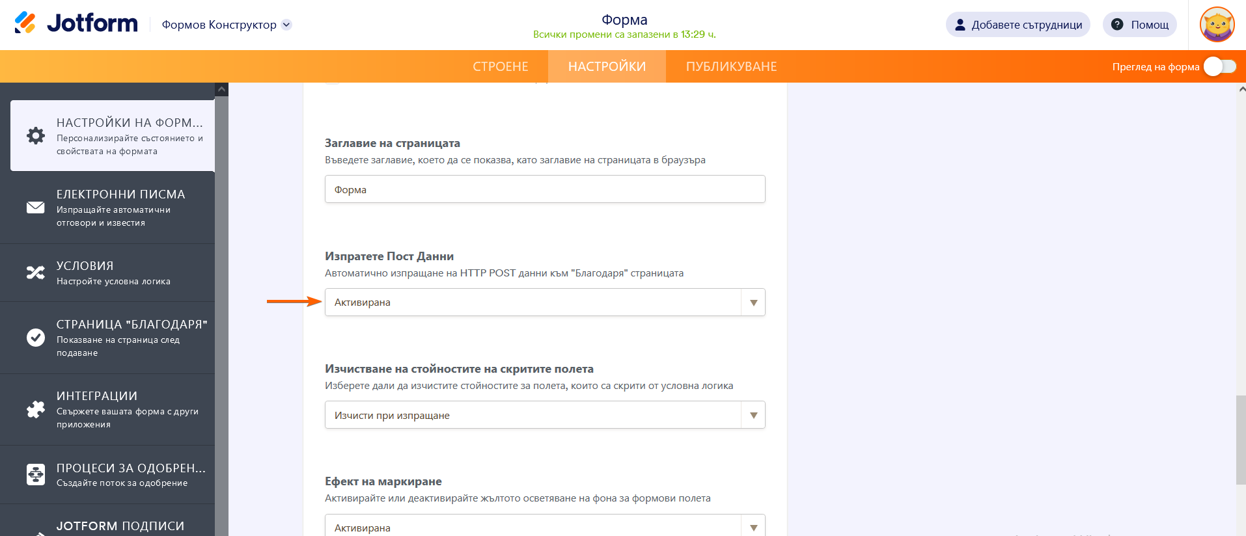Go to the ПУБЛИКУВАНЕ tab
The width and height of the screenshot is (1246, 536).
pos(731,66)
